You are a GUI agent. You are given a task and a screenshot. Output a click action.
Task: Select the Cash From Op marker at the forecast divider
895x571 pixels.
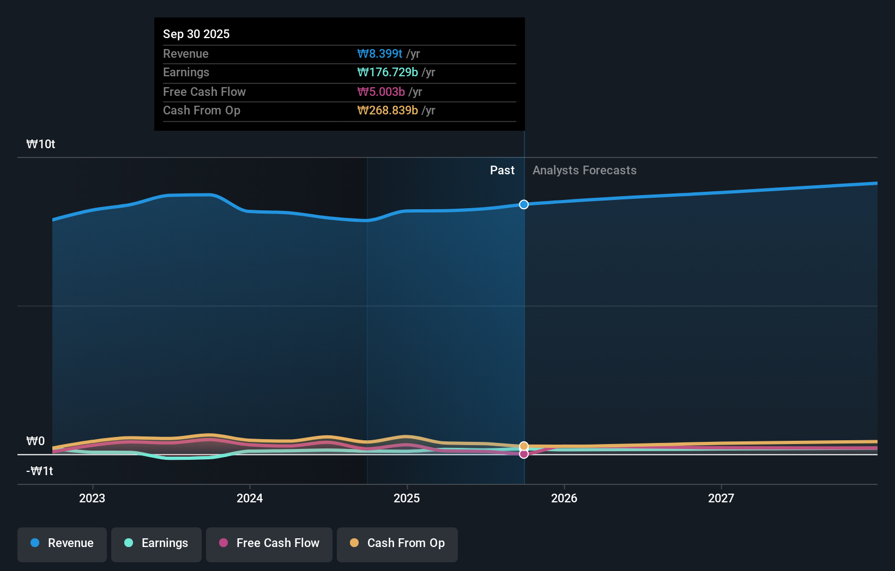click(x=524, y=445)
